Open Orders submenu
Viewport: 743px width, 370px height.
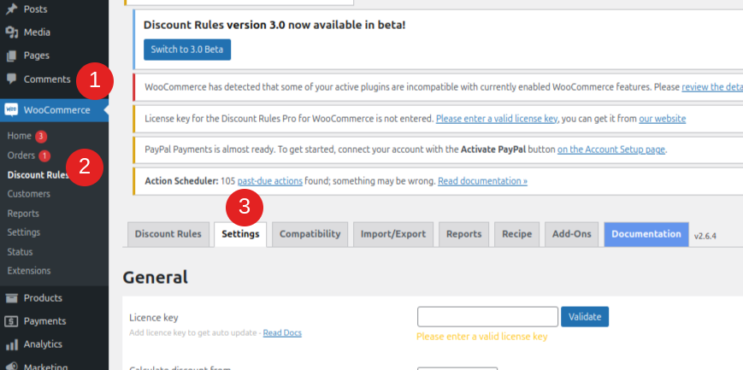coord(21,156)
